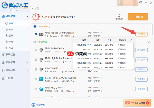Click 无需更新 button for AMD Audio Device

141,50
